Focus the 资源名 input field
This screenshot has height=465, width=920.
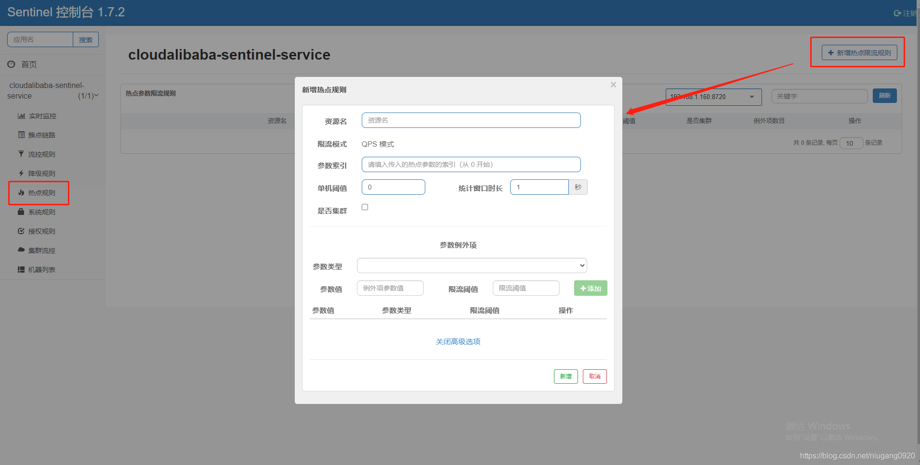(x=471, y=120)
